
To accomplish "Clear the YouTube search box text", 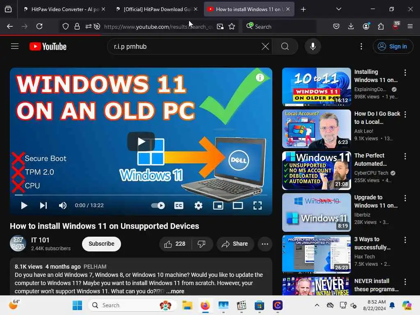I will [x=265, y=46].
